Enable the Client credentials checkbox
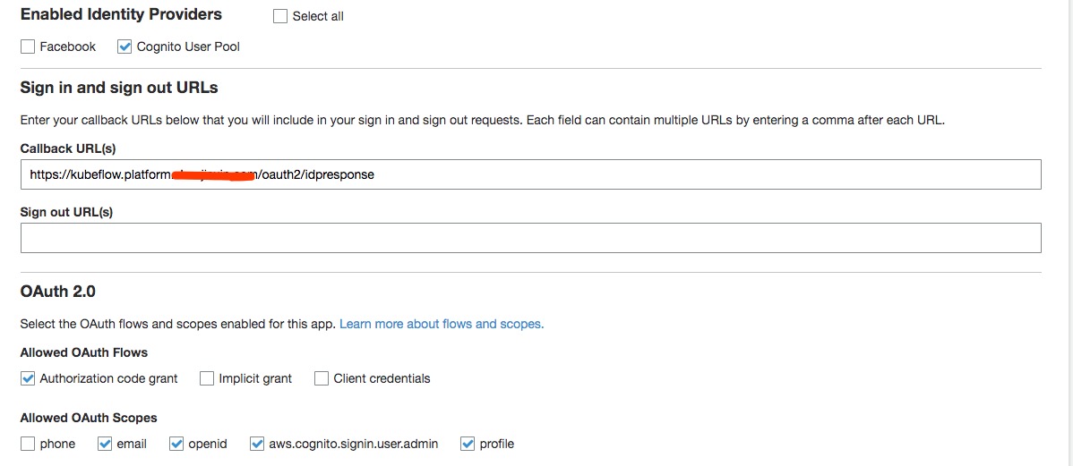 (322, 378)
